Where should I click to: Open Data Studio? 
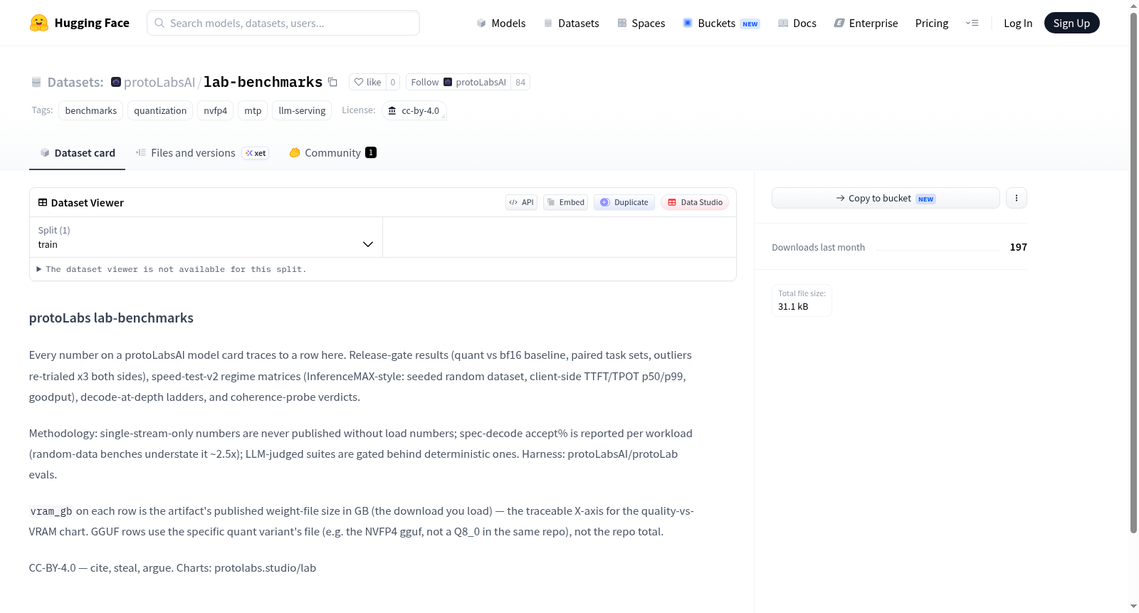[x=695, y=202]
